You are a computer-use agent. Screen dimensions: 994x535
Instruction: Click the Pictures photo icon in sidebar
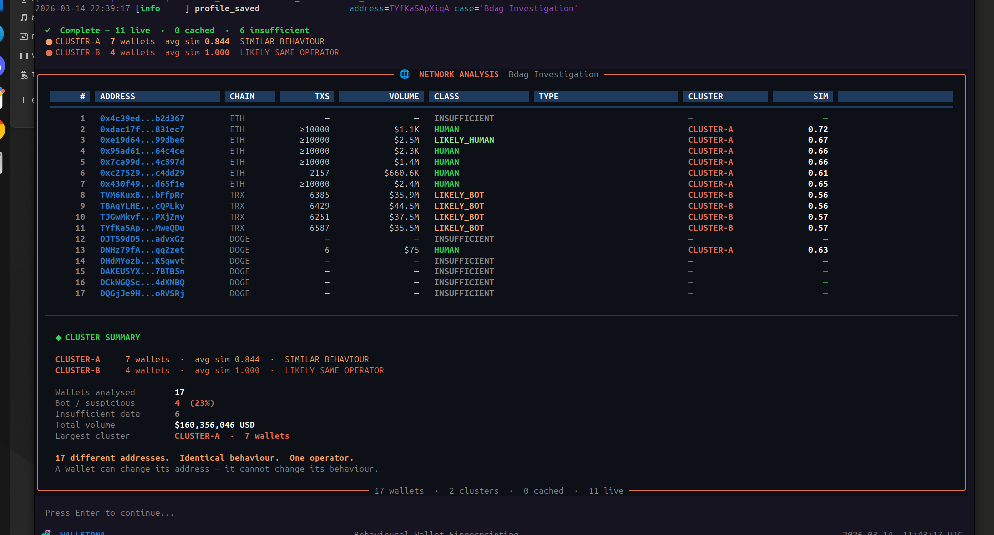tap(24, 36)
